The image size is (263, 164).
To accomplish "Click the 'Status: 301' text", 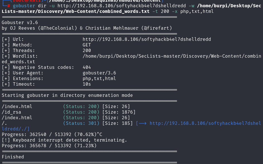I will [x=81, y=123].
